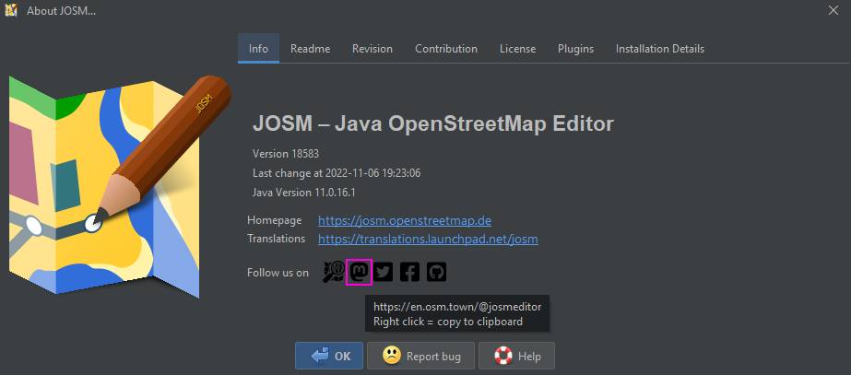Click the Last change at 2022-11-06 text
The height and width of the screenshot is (375, 851).
point(337,173)
